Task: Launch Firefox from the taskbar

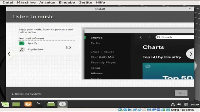Action: [28, 104]
